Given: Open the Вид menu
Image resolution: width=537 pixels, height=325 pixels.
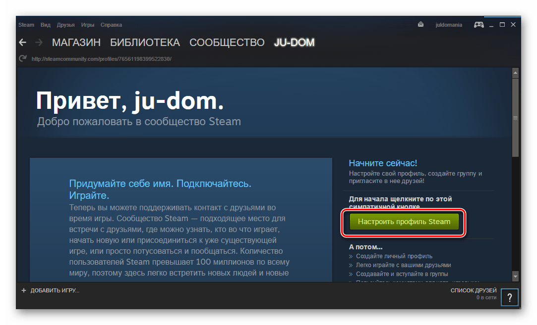Looking at the screenshot, I should [x=46, y=25].
